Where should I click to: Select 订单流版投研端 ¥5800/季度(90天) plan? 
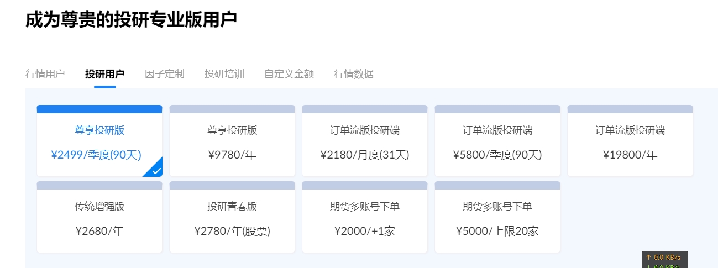tap(497, 143)
